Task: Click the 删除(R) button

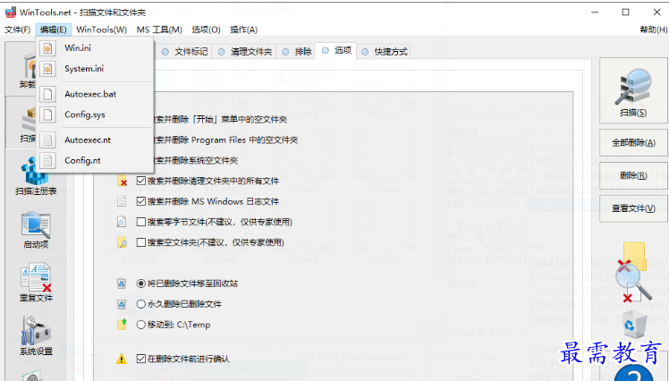Action: (x=633, y=176)
